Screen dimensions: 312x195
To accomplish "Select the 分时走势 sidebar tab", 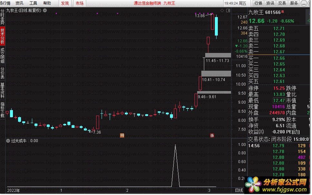I will (x=2, y=17).
